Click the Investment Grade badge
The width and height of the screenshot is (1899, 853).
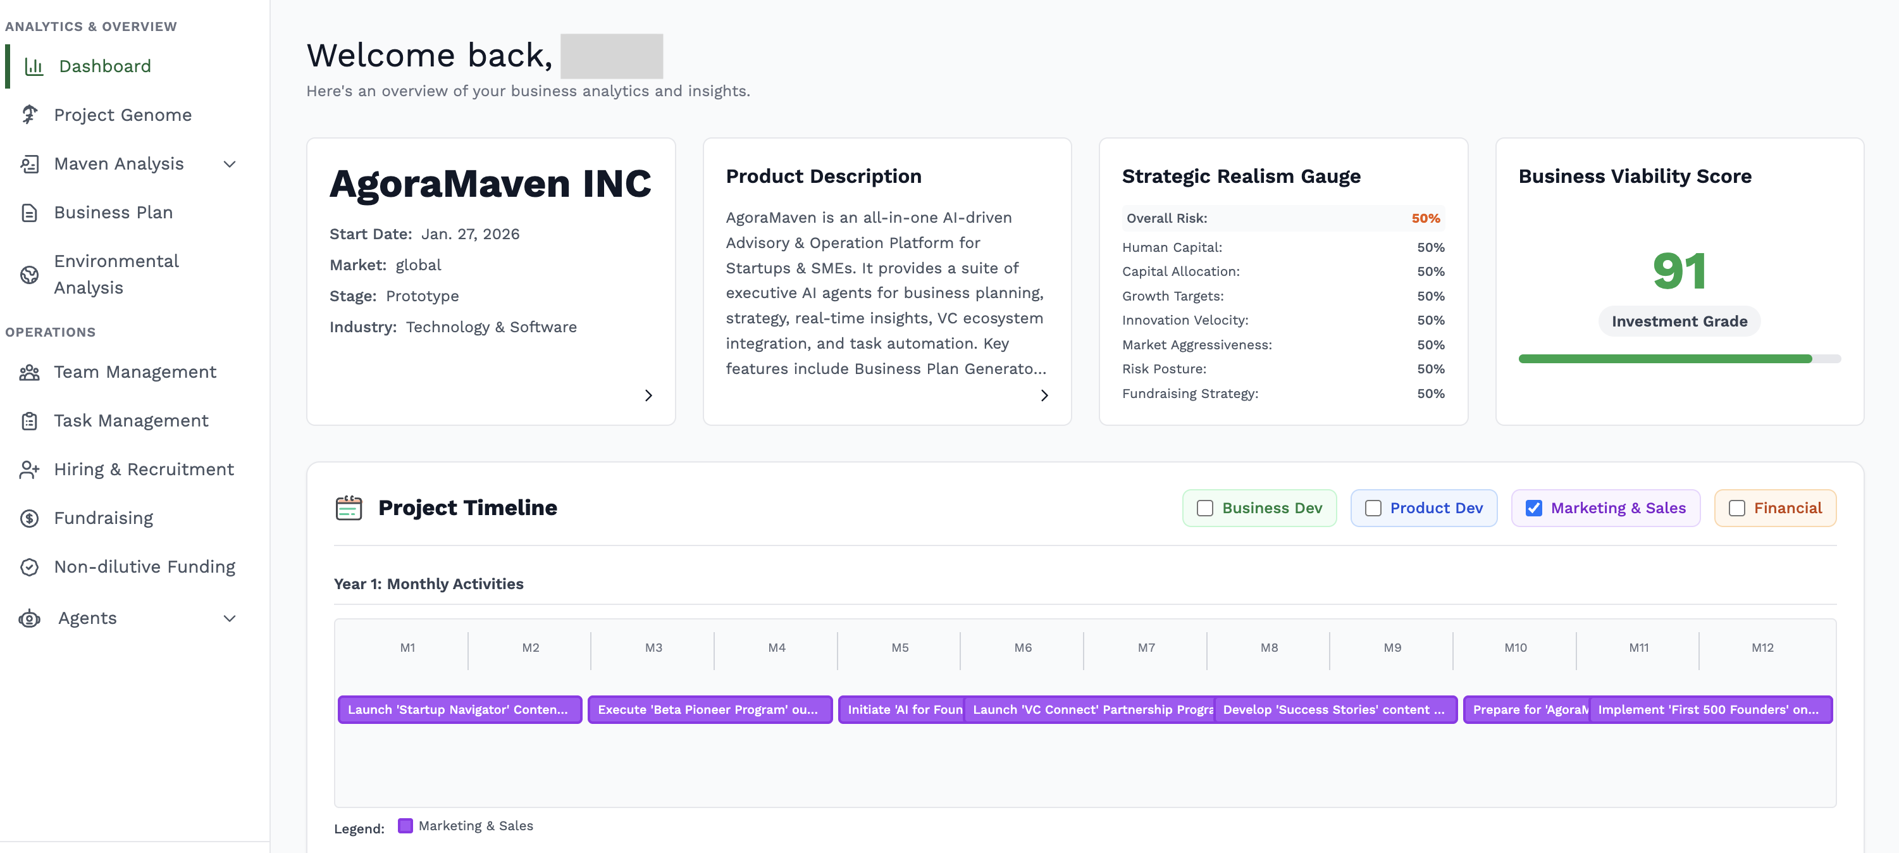click(x=1679, y=321)
